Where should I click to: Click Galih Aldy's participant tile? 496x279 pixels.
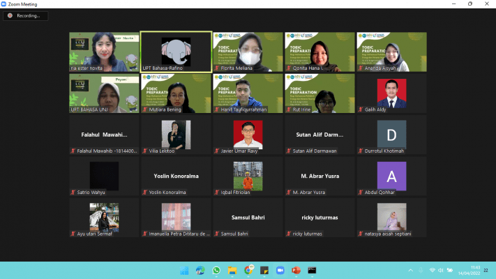(x=391, y=93)
